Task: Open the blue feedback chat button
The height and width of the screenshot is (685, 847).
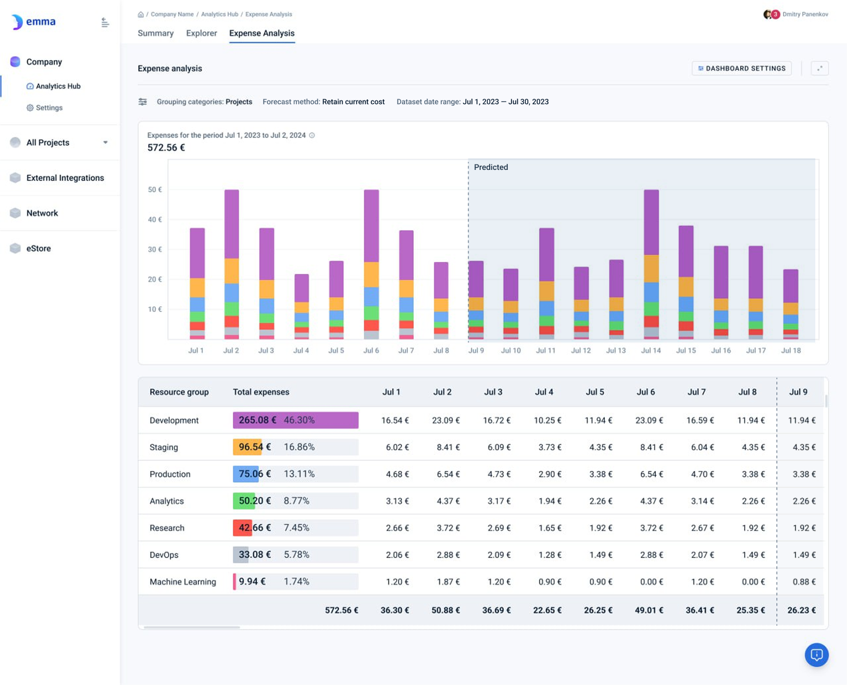Action: click(816, 655)
